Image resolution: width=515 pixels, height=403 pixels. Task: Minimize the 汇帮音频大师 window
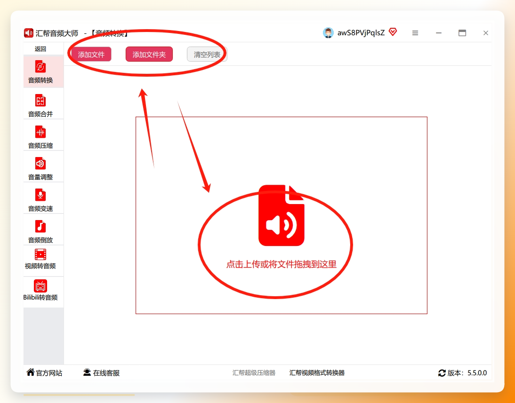439,33
